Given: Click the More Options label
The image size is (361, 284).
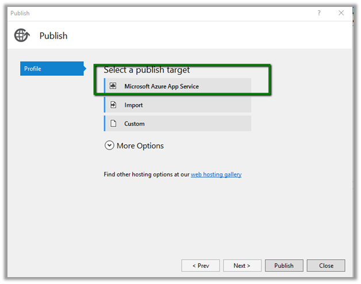Looking at the screenshot, I should 140,146.
